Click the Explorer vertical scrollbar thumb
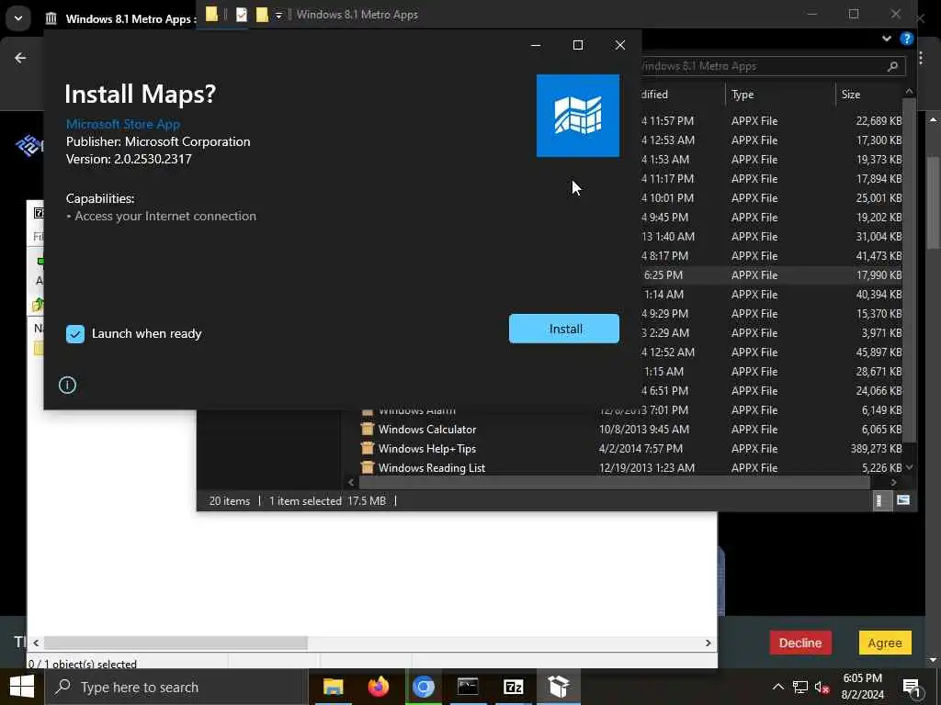 pyautogui.click(x=909, y=270)
